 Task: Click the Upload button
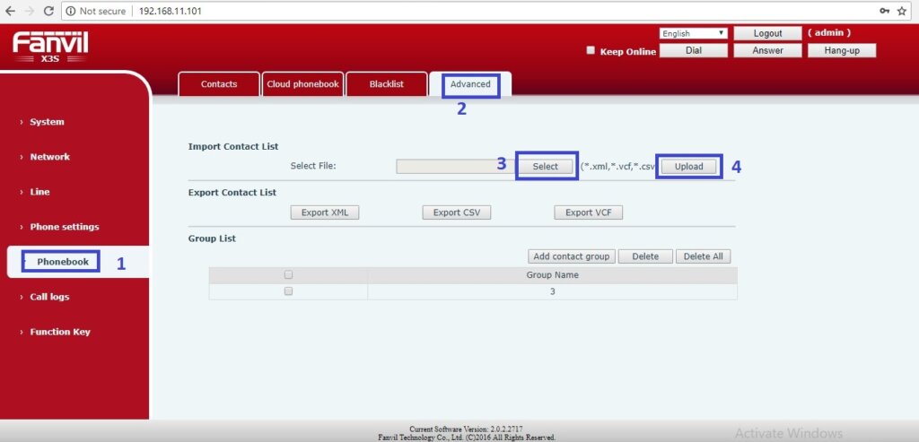coord(688,166)
